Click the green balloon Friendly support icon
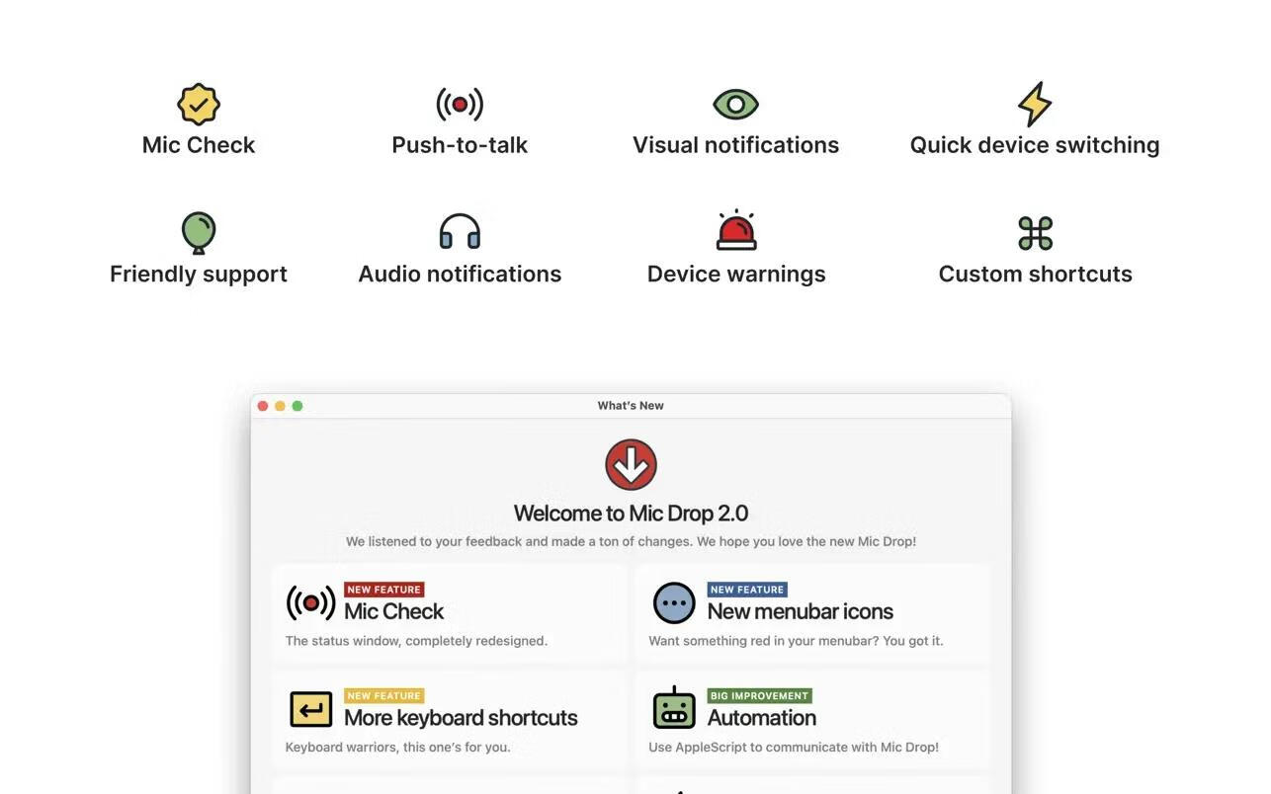The height and width of the screenshot is (794, 1271). coord(199,232)
